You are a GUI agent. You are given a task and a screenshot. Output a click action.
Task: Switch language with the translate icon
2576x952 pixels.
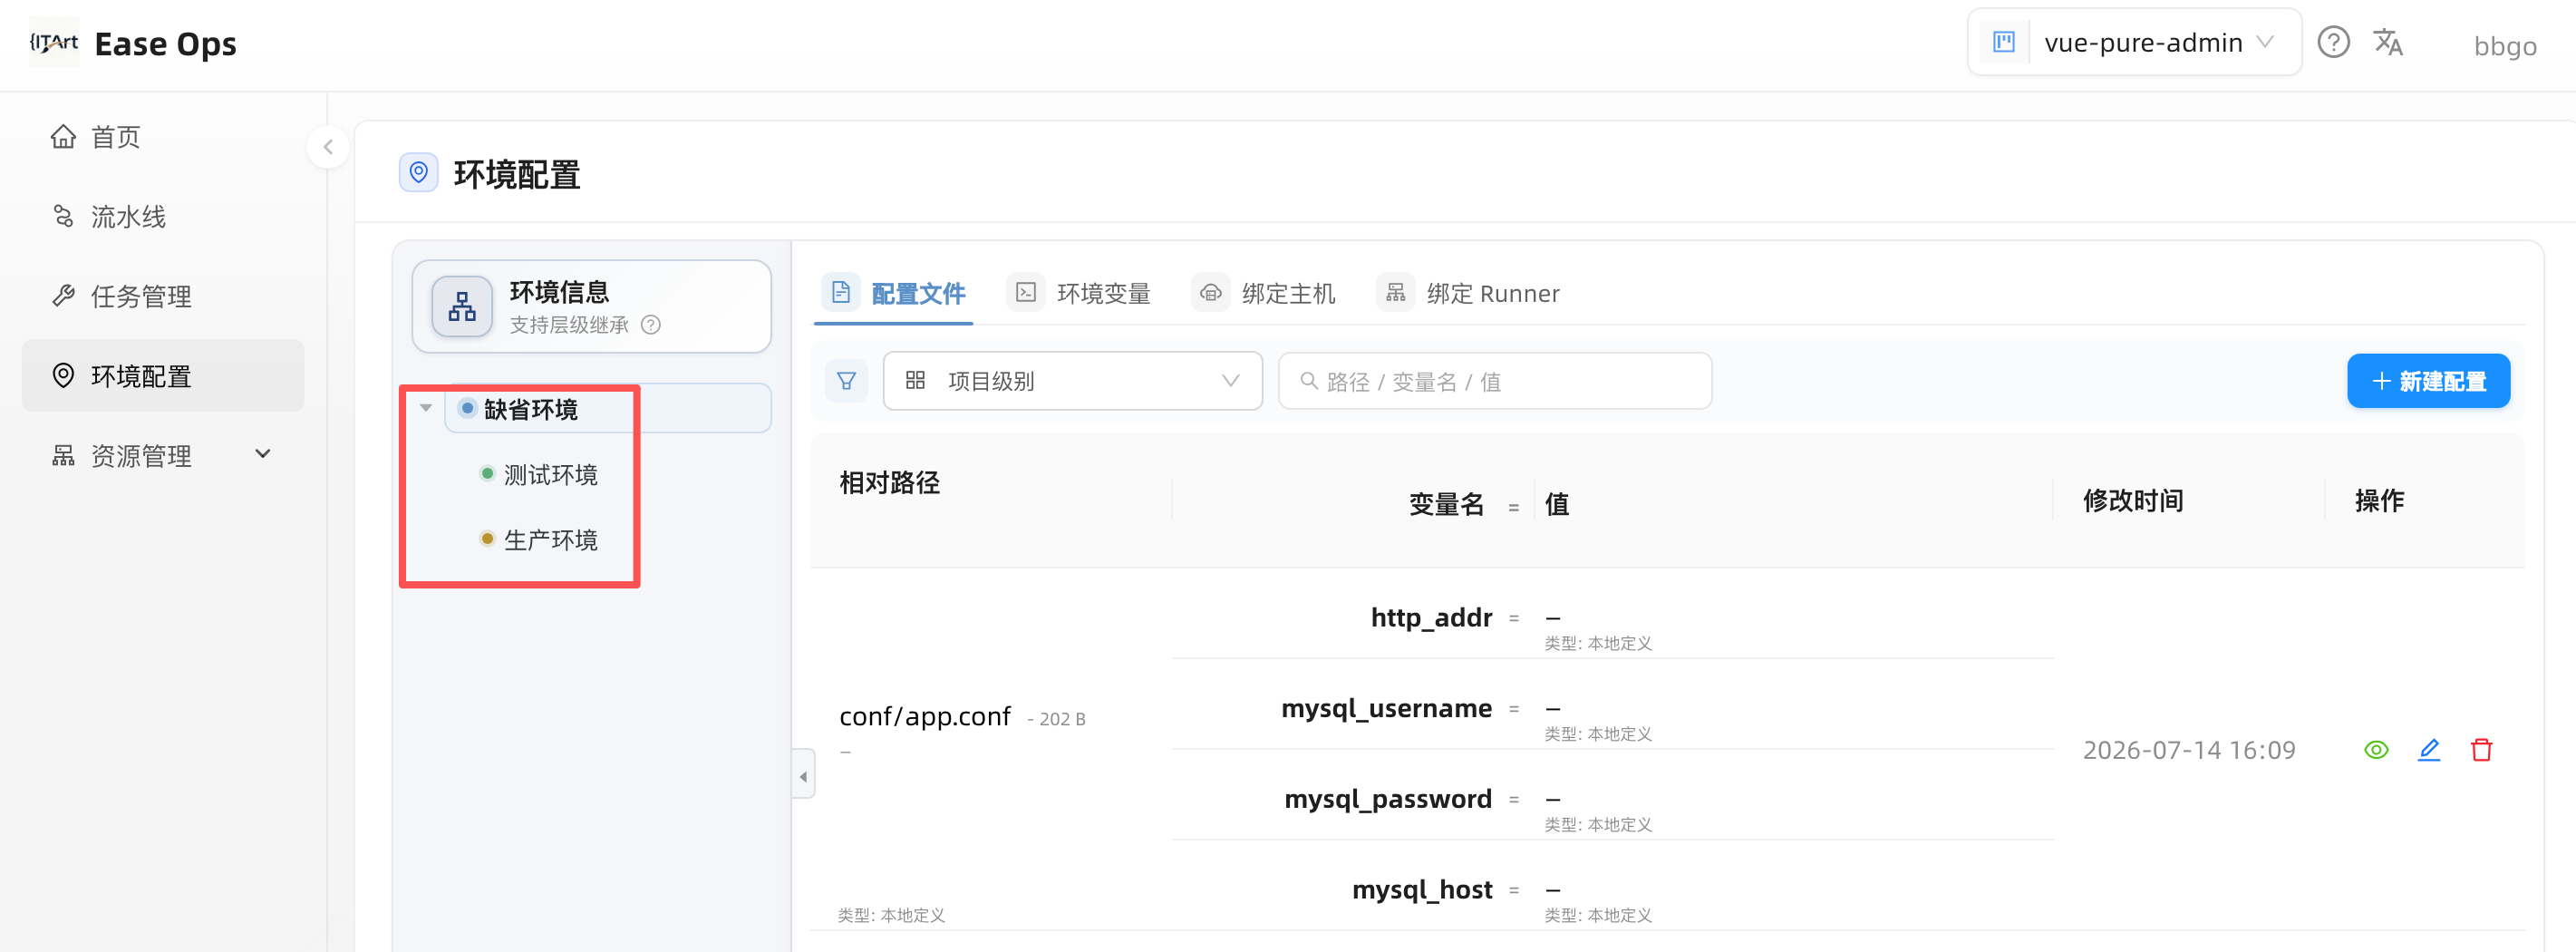coord(2388,42)
